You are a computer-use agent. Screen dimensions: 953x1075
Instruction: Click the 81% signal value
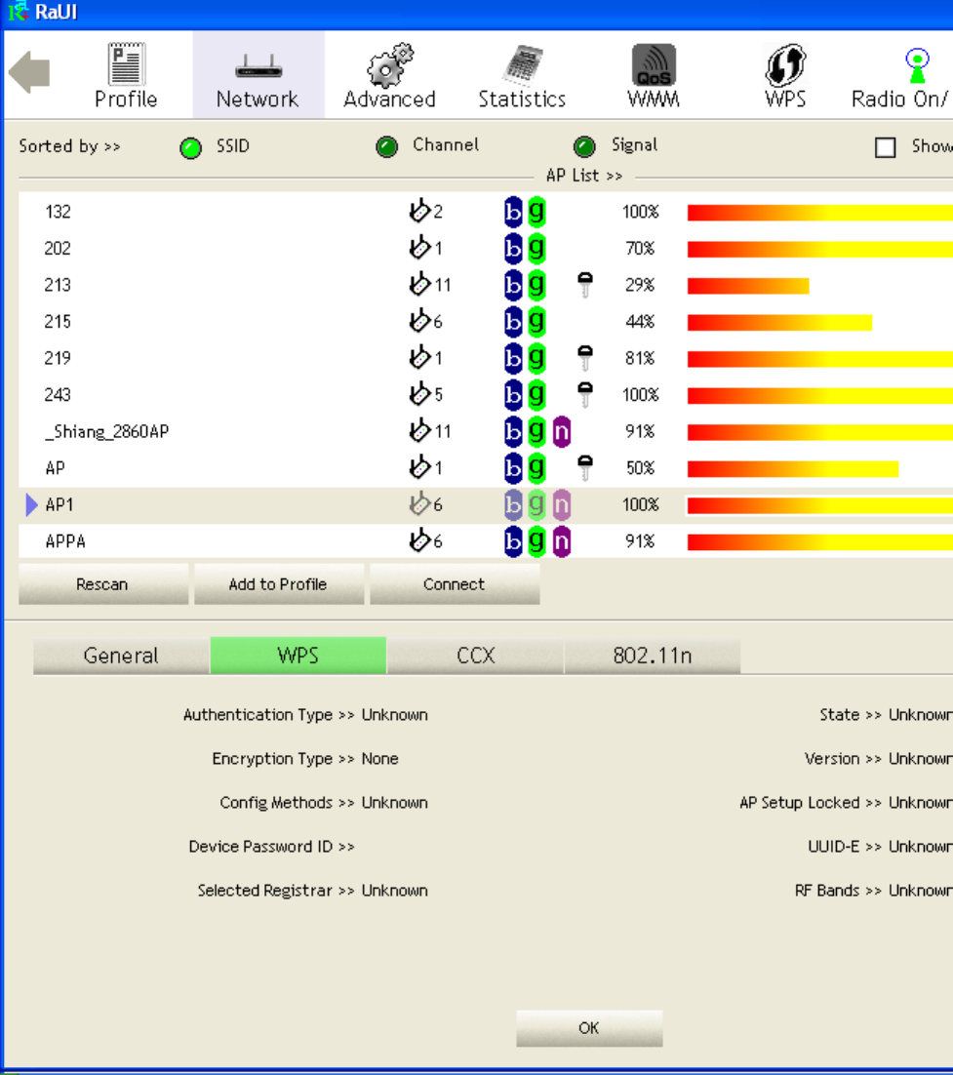tap(640, 359)
